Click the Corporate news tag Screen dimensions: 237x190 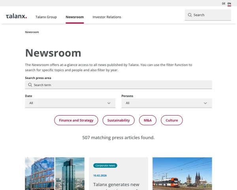coord(105,165)
